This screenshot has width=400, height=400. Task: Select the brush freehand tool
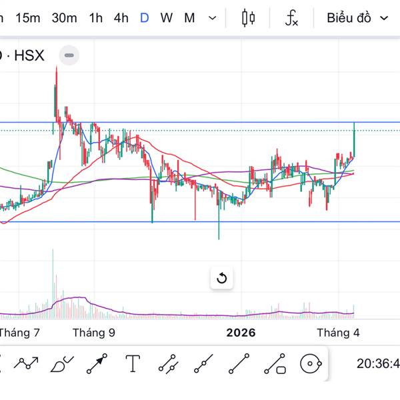[x=62, y=363]
